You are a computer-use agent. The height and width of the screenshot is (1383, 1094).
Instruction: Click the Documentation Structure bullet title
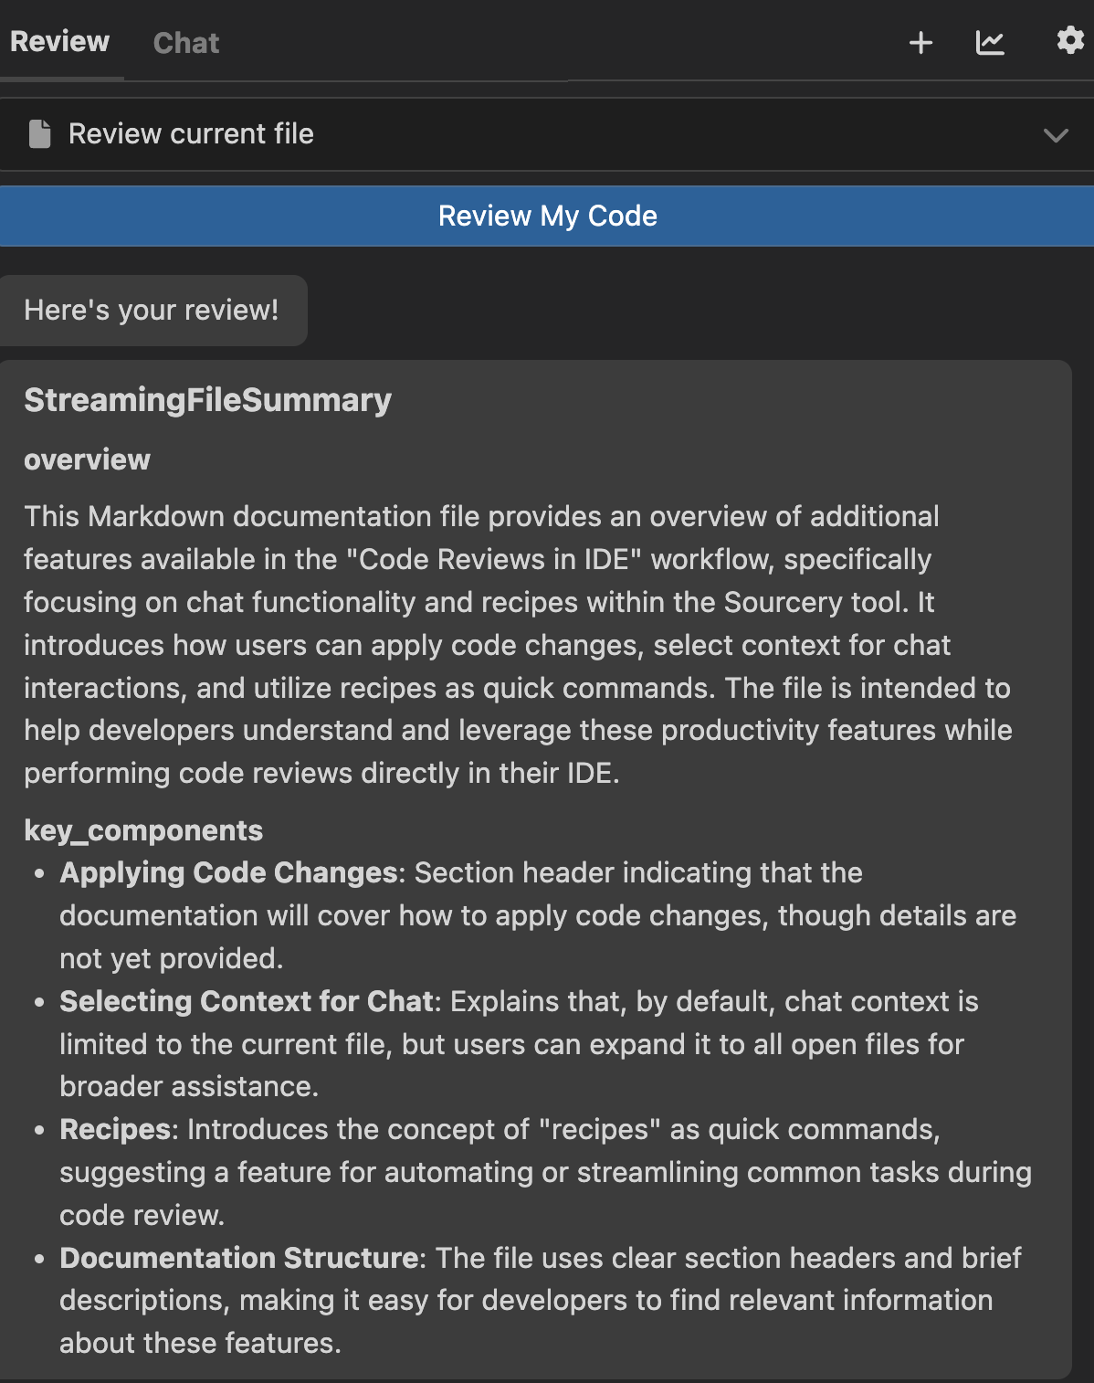[x=239, y=1259]
